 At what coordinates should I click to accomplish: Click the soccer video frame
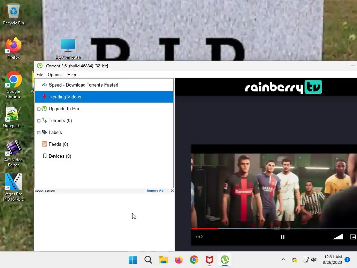point(274,191)
